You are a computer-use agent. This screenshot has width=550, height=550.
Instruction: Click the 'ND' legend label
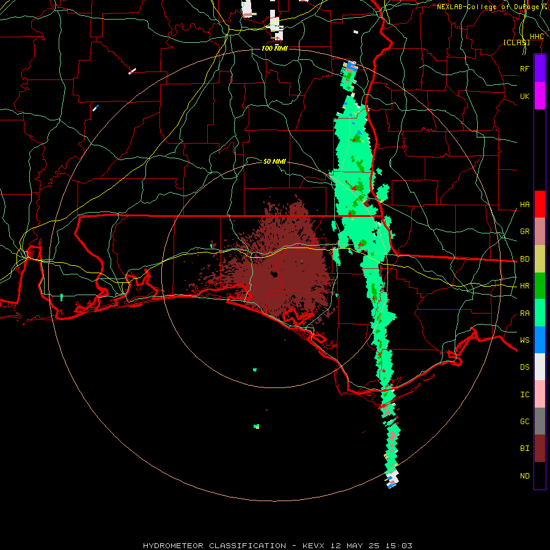tap(524, 476)
